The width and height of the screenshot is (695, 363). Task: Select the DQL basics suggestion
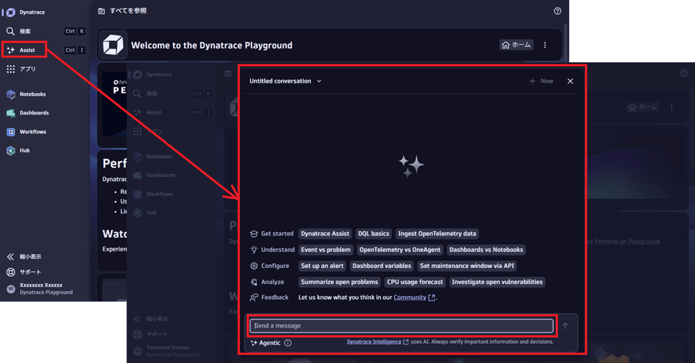(373, 234)
